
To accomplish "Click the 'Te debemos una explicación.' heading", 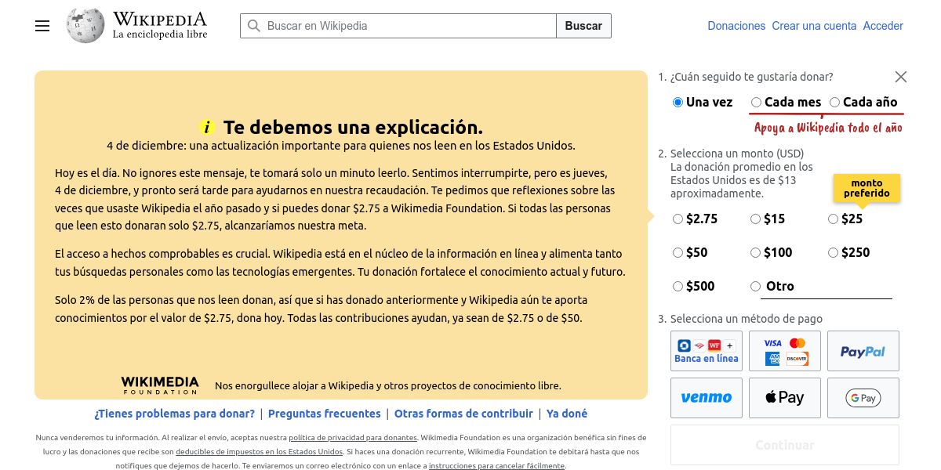I will 353,128.
